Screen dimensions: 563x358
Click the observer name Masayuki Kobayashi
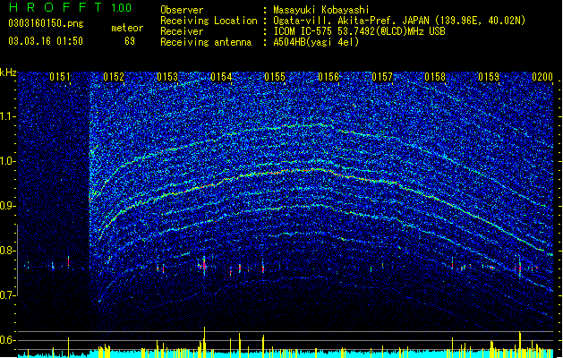tap(321, 10)
